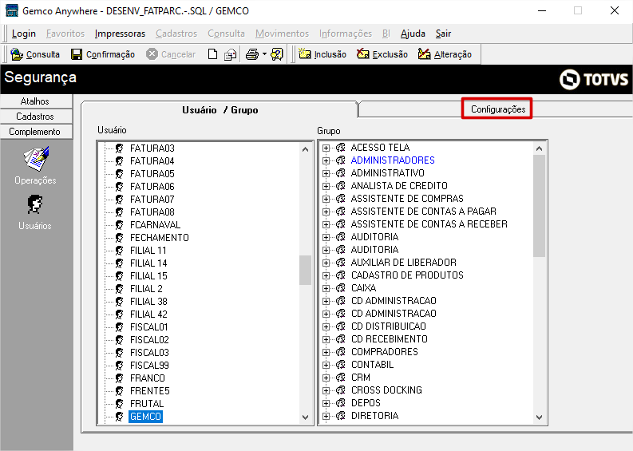This screenshot has width=633, height=451.
Task: Select user FRUTAL
Action: (x=147, y=404)
